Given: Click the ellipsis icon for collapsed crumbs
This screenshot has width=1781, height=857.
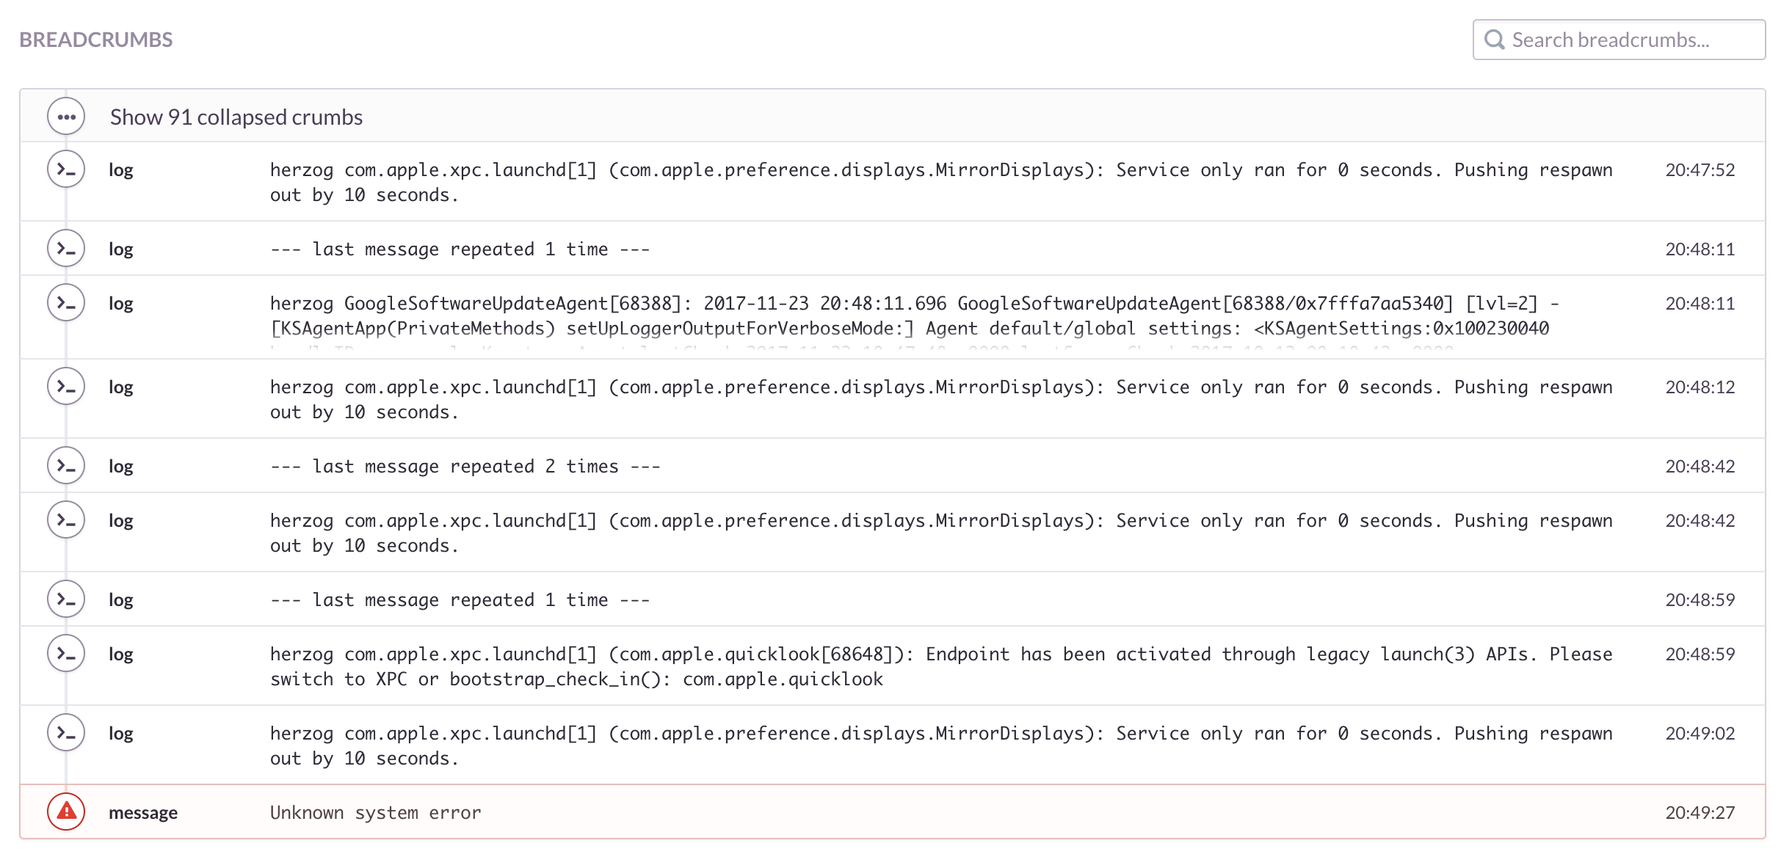Looking at the screenshot, I should pos(66,117).
